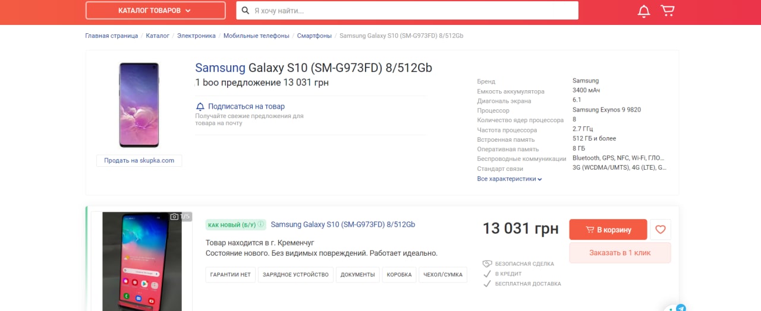Screen dimensions: 761x311
Task: Click the search magnifier icon
Action: tap(245, 11)
